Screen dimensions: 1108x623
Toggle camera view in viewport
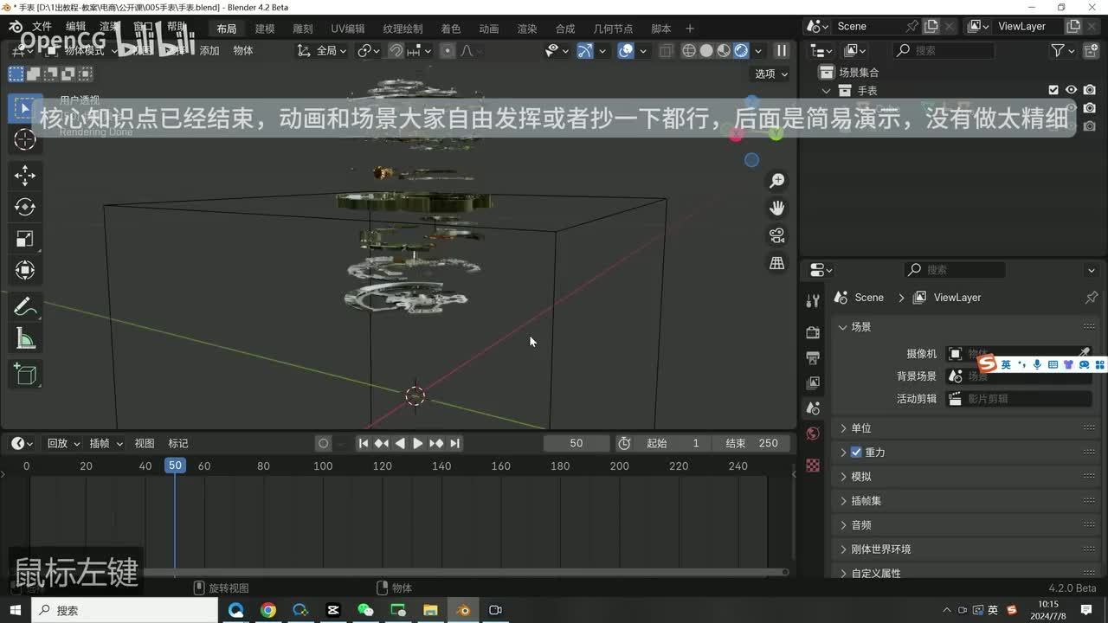pos(776,235)
